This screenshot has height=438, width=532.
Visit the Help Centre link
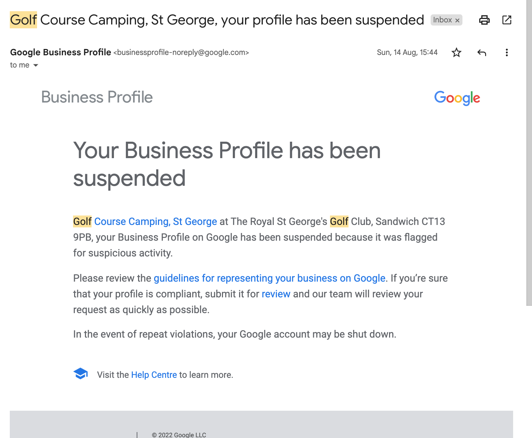[x=154, y=375]
